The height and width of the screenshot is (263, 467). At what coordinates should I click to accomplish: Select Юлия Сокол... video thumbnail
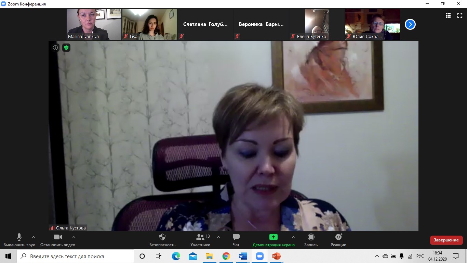tap(373, 24)
